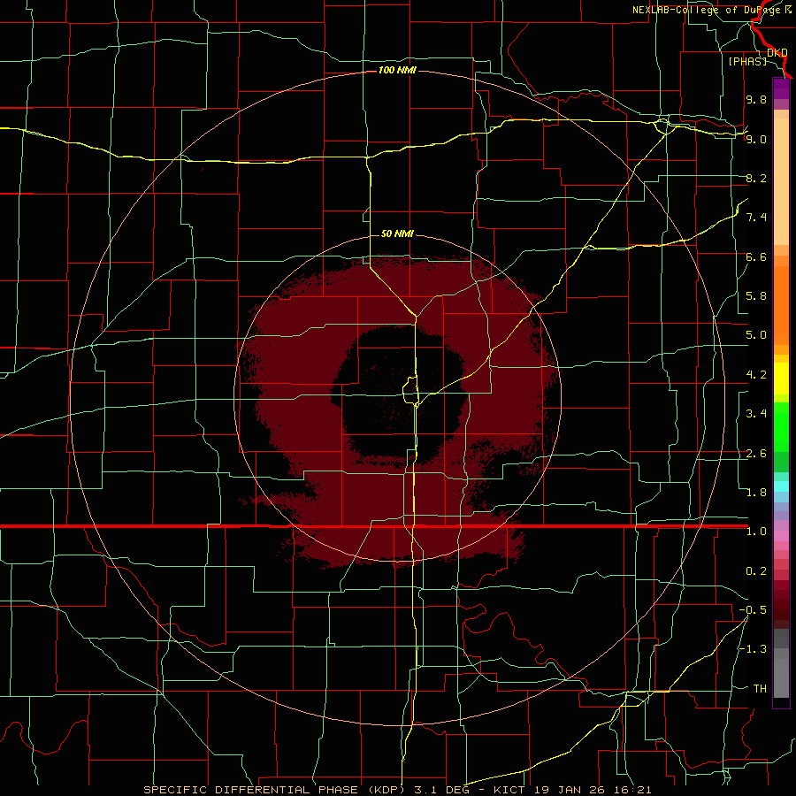This screenshot has width=796, height=796.
Task: Pick the yellow segment of the color scale
Action: click(x=781, y=379)
